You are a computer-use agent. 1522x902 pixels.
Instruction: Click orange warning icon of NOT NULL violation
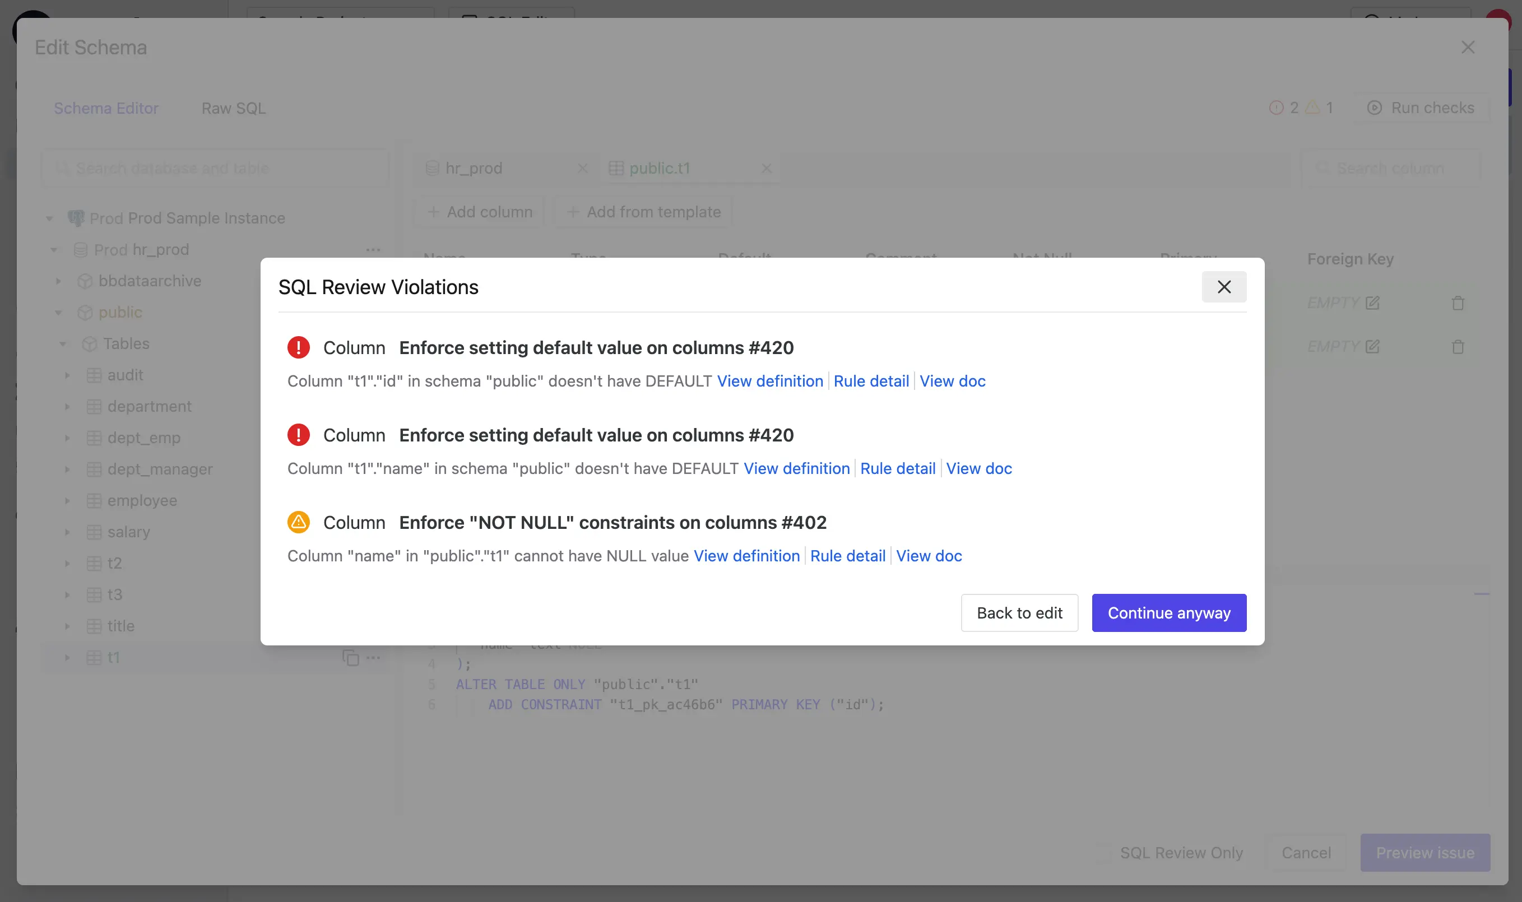pos(299,522)
